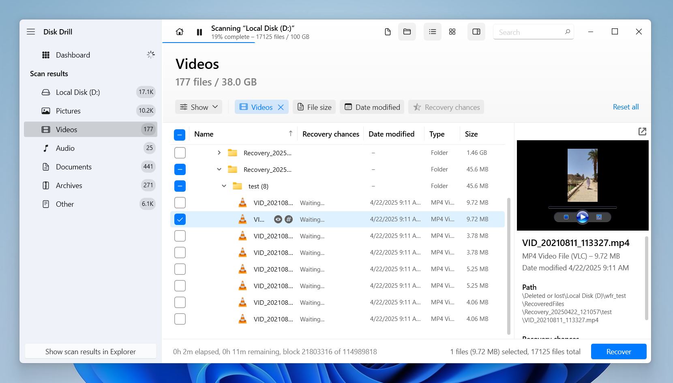
Task: Collapse the test (8) folder
Action: [224, 186]
